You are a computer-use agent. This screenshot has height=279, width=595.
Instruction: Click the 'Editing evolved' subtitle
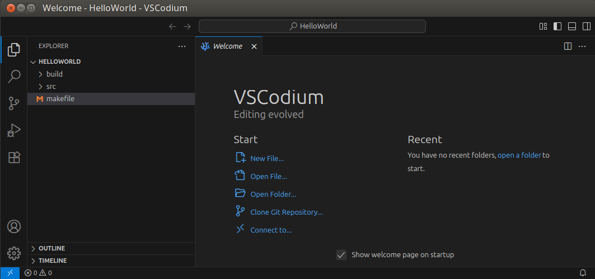pos(269,115)
